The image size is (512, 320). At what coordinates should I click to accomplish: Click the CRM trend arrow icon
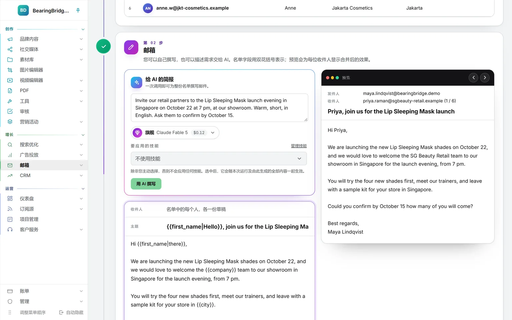click(x=10, y=176)
